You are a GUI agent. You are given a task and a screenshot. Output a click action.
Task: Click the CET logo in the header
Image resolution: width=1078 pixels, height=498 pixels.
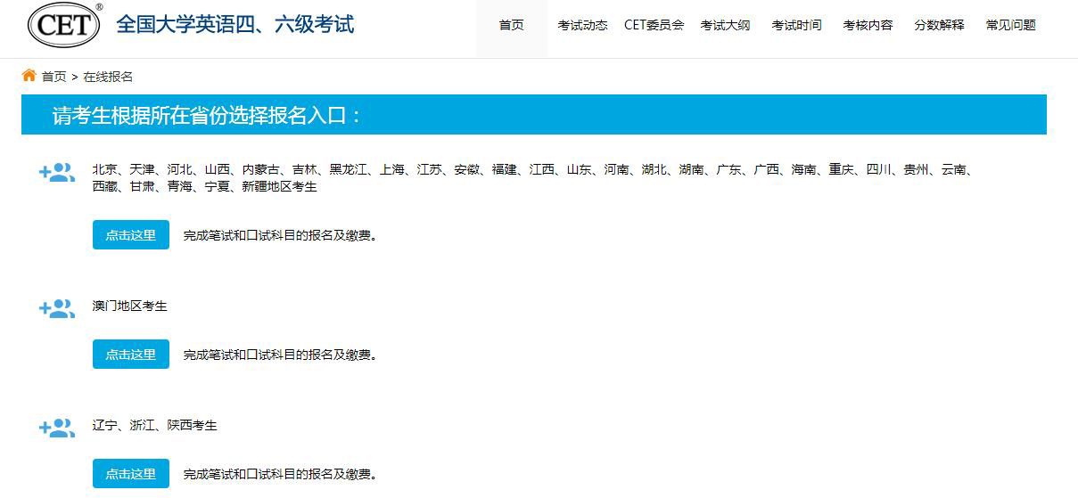click(64, 25)
